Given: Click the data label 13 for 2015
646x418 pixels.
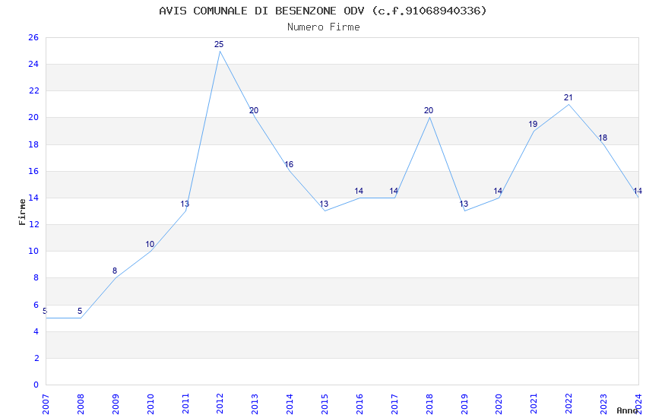Looking at the screenshot, I should pyautogui.click(x=324, y=204).
